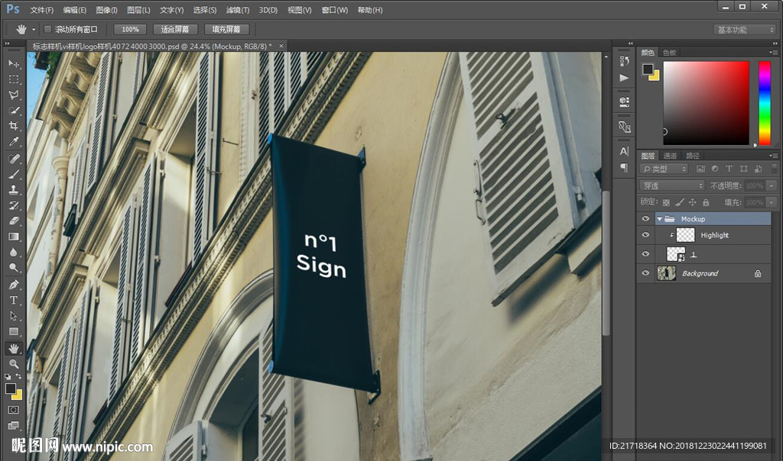Image resolution: width=783 pixels, height=461 pixels.
Task: Activate the Gradient tool
Action: [x=14, y=237]
